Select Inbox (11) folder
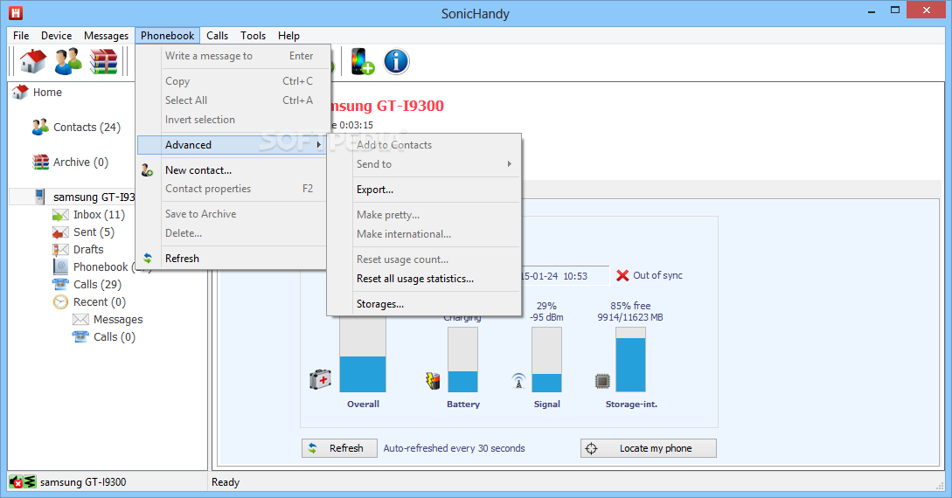The image size is (952, 498). pos(99,215)
